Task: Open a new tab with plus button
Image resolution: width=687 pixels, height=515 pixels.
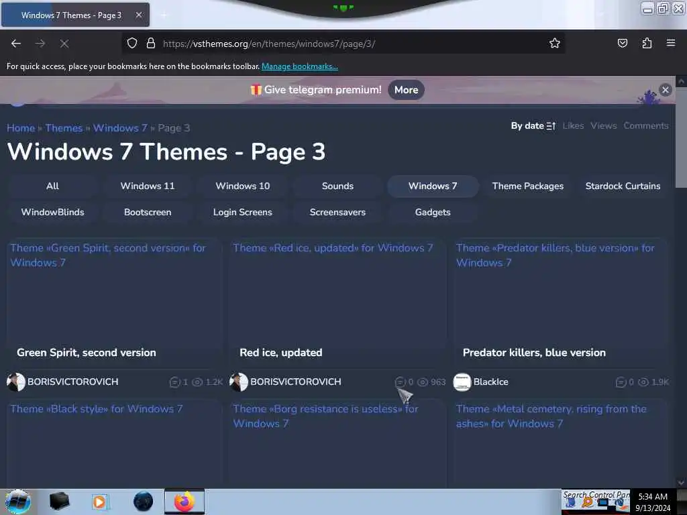Action: point(164,15)
